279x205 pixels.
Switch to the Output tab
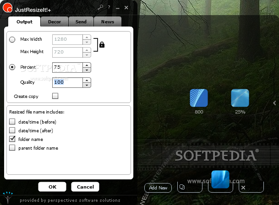click(24, 22)
